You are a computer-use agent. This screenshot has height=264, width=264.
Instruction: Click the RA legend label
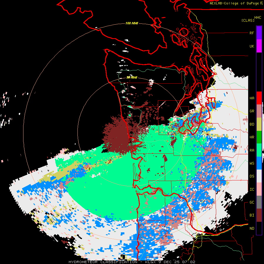pos(252,150)
